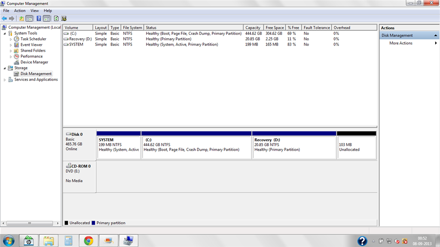
Task: Collapse the System Tools node
Action: click(4, 34)
